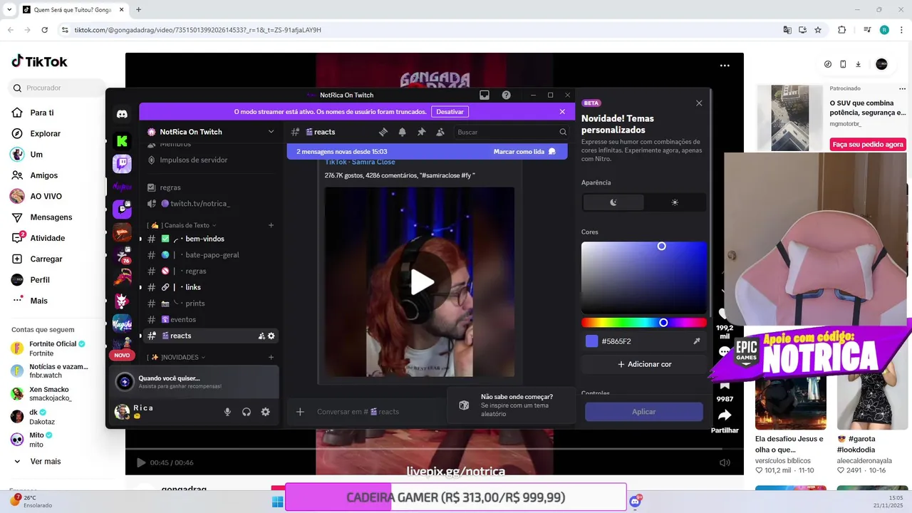Image resolution: width=912 pixels, height=513 pixels.
Task: Click TikTok video three-dots more menu
Action: (x=725, y=66)
